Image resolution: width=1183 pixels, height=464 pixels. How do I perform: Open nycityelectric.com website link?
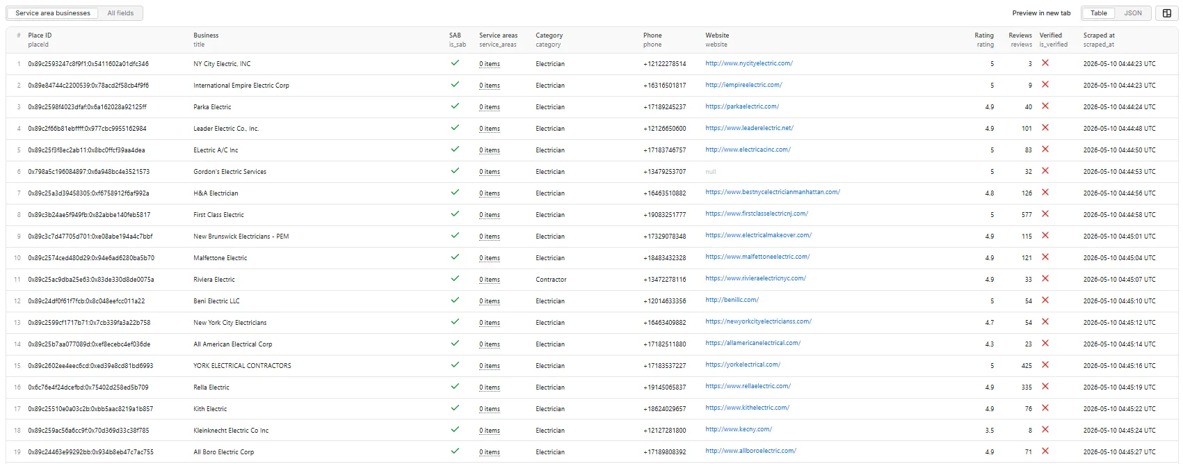click(749, 63)
